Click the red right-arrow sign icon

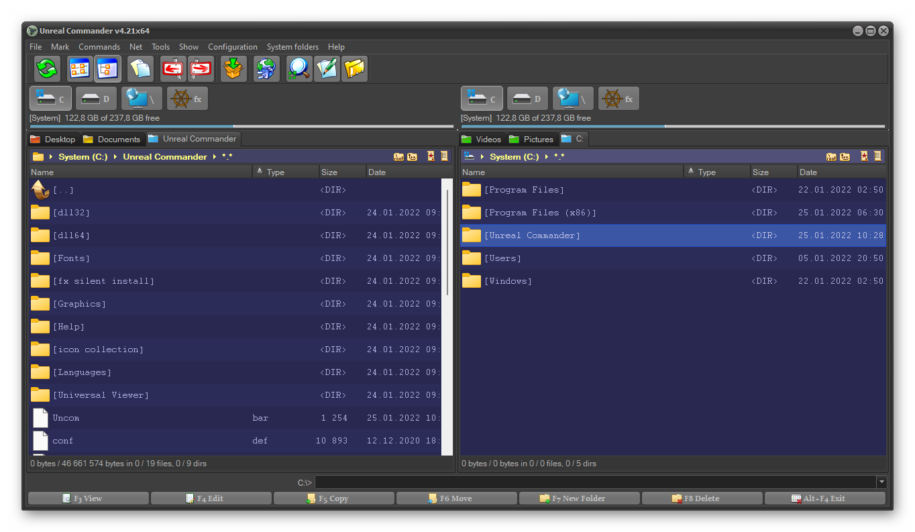click(x=201, y=68)
